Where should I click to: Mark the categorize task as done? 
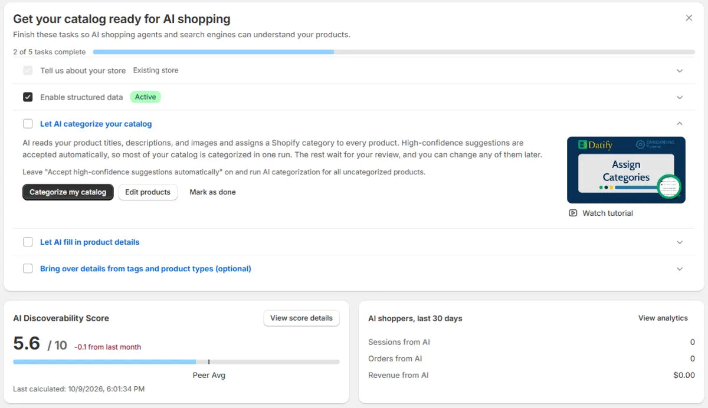click(x=212, y=192)
